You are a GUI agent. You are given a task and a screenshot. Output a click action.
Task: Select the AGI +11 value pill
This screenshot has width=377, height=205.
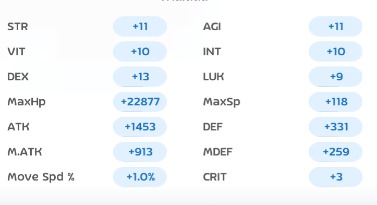(336, 27)
